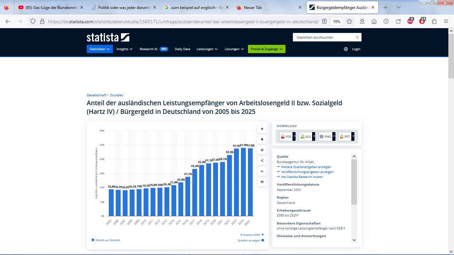Click the globe language icon in header

click(x=346, y=49)
